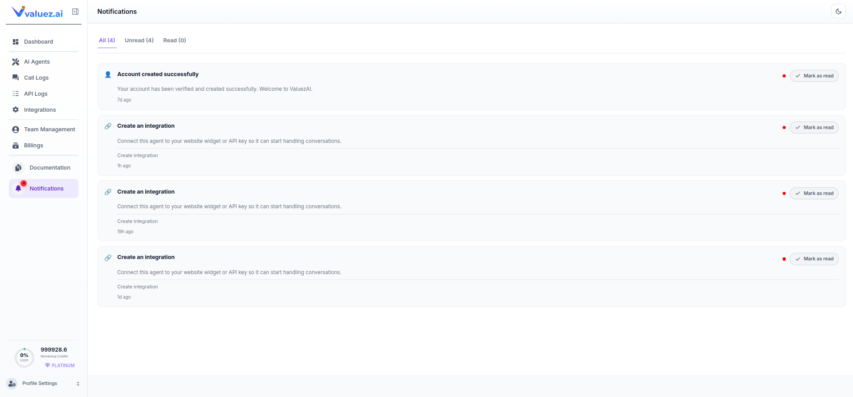The height and width of the screenshot is (397, 853).
Task: Click the Profile Settings avatar icon
Action: tap(12, 384)
